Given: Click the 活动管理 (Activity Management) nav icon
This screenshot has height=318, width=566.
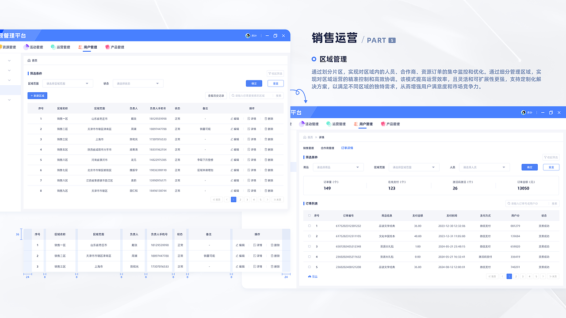Looking at the screenshot, I should [x=26, y=47].
